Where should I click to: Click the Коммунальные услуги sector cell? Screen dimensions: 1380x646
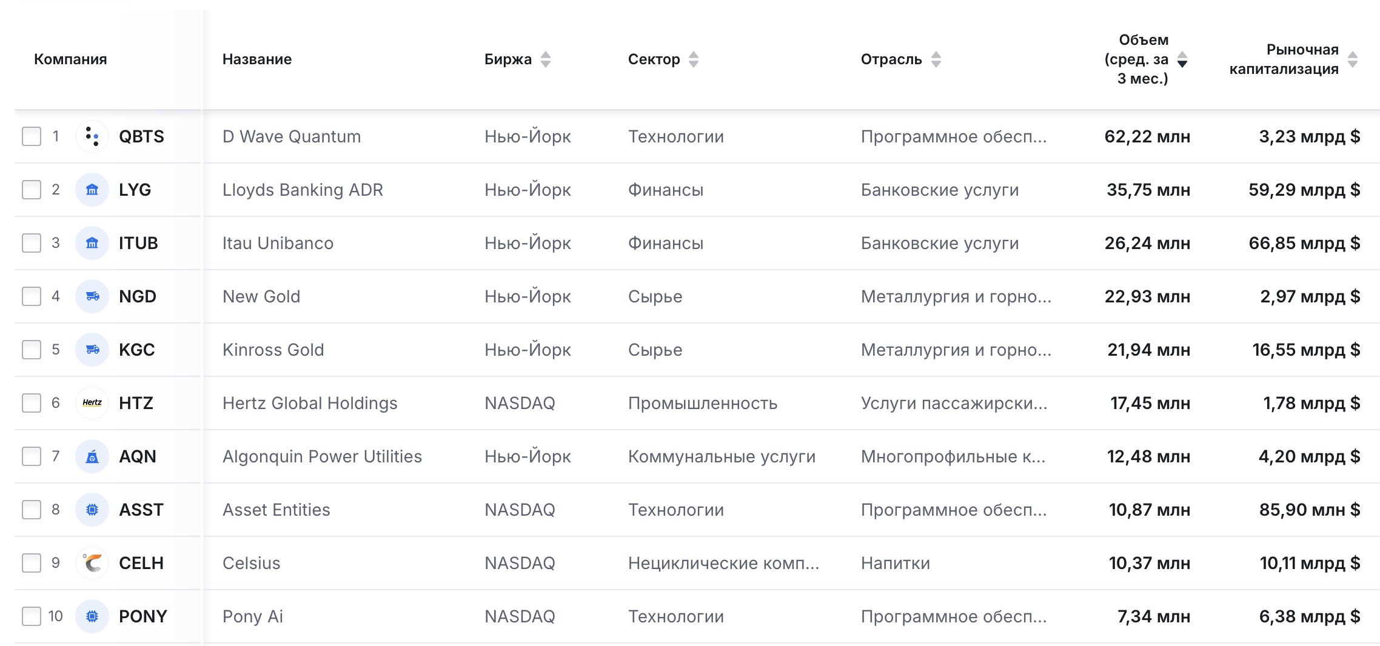pyautogui.click(x=722, y=456)
